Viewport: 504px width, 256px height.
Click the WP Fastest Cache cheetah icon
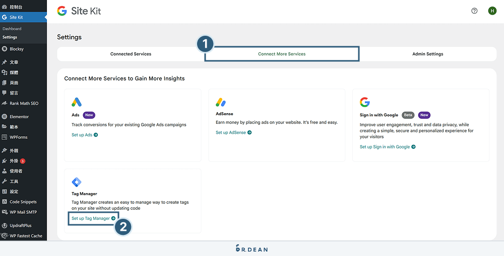pos(5,236)
